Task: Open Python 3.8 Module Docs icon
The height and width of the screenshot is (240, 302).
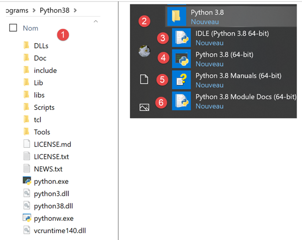Action: click(182, 101)
